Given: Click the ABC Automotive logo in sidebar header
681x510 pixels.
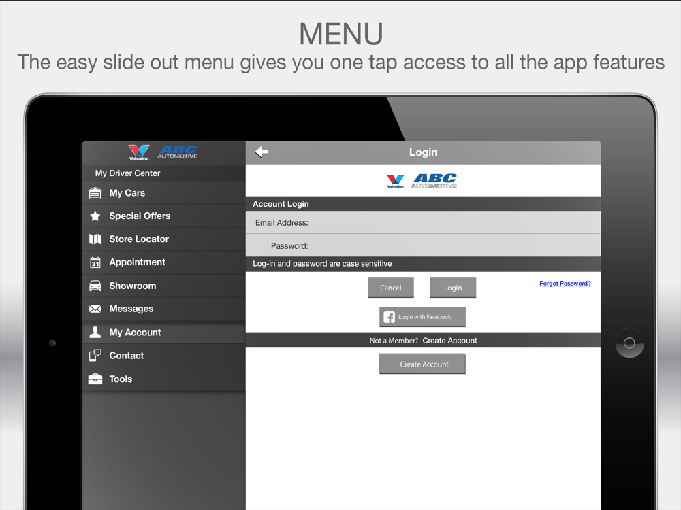Looking at the screenshot, I should point(178,152).
